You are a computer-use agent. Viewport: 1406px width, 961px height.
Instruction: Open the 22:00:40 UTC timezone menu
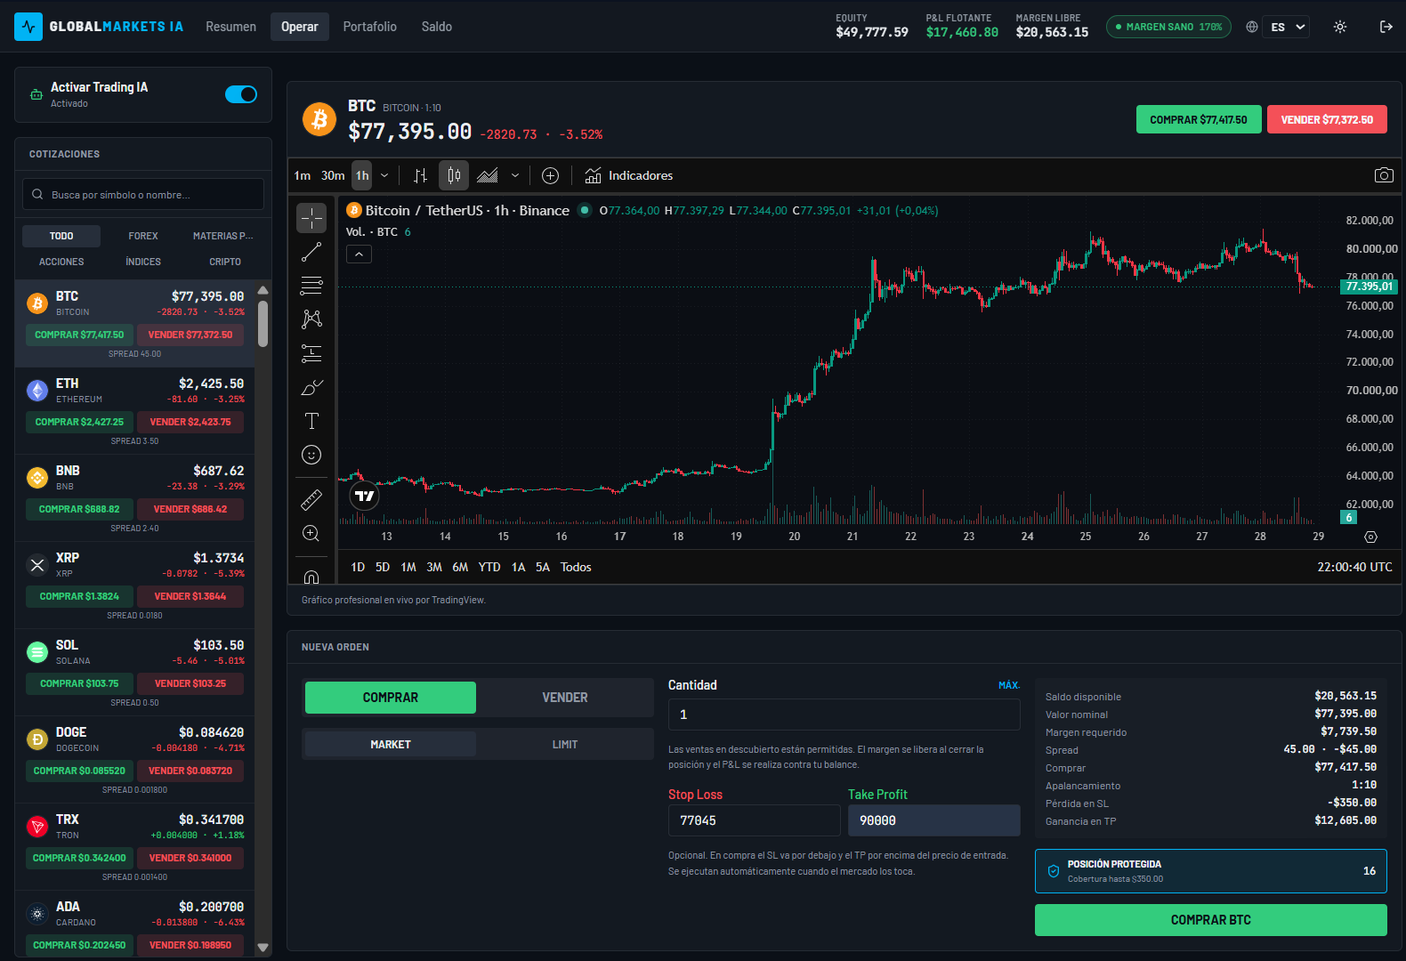1354,567
